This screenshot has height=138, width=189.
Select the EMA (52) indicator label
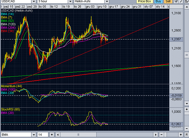[7, 21]
